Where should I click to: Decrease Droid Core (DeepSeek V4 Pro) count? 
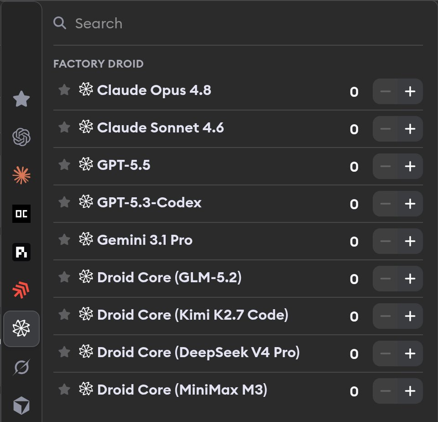coord(385,354)
